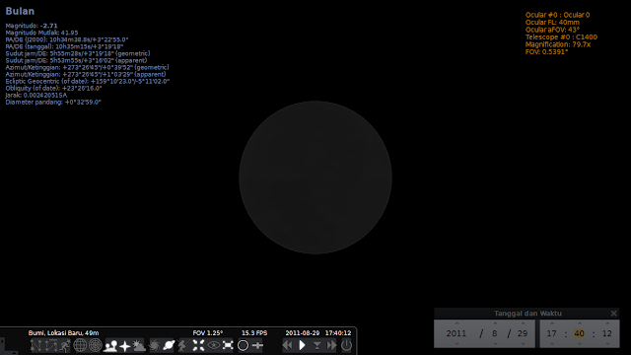Decrease seconds 12 with down arrow
Screen dimensions: 631x355
(x=607, y=343)
